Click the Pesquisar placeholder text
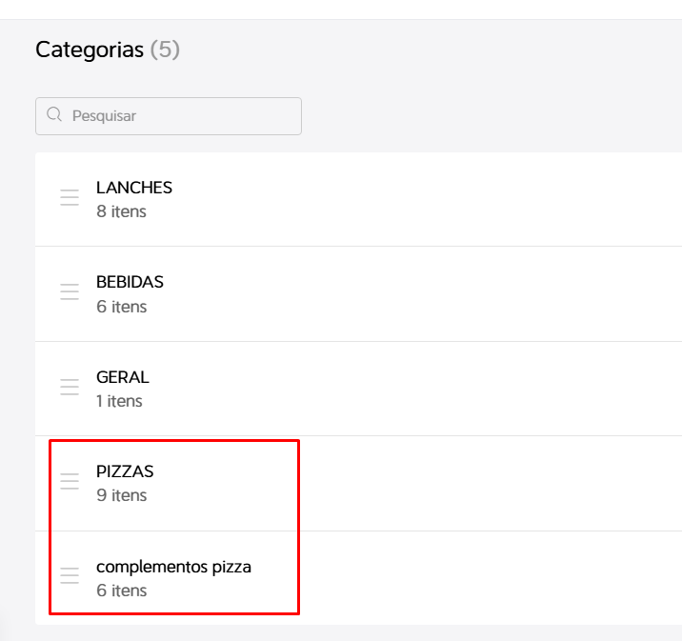682x641 pixels. [x=104, y=116]
